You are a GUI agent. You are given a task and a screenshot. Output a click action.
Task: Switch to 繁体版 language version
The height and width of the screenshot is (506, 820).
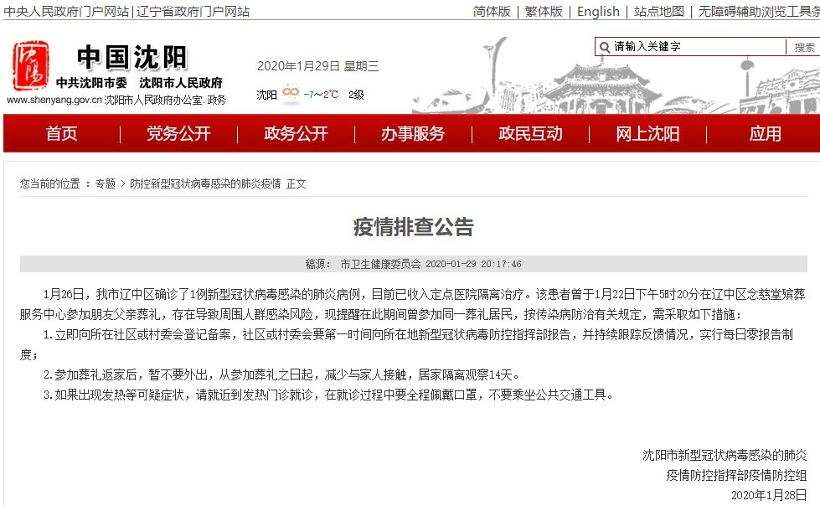(544, 12)
